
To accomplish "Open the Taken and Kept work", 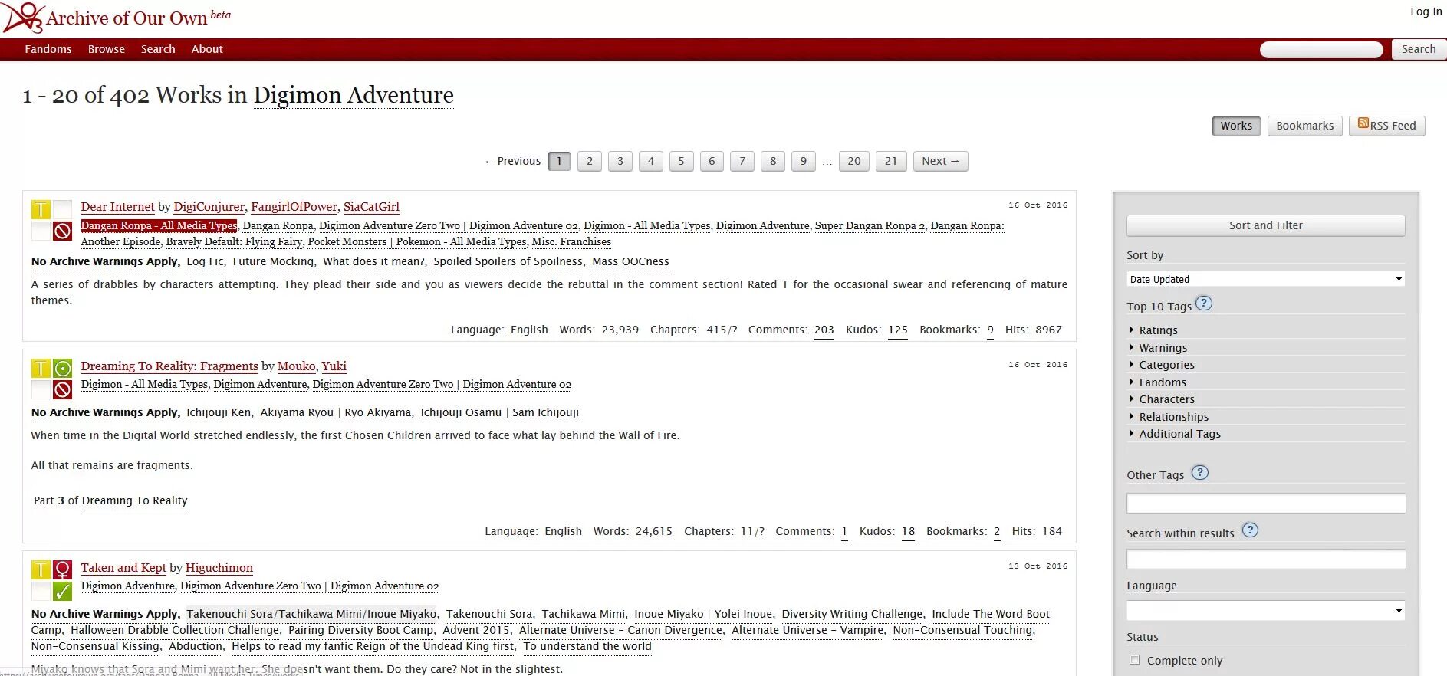I will tap(123, 568).
